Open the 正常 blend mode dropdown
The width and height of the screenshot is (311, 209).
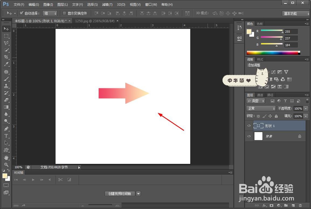[x=261, y=108]
